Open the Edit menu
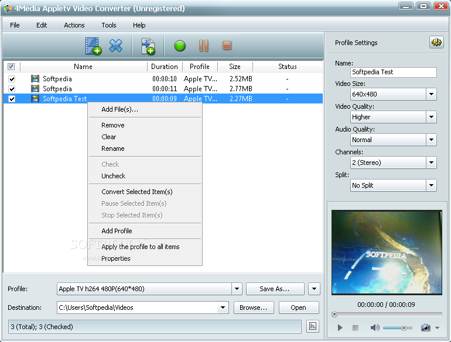The image size is (451, 342). point(42,25)
